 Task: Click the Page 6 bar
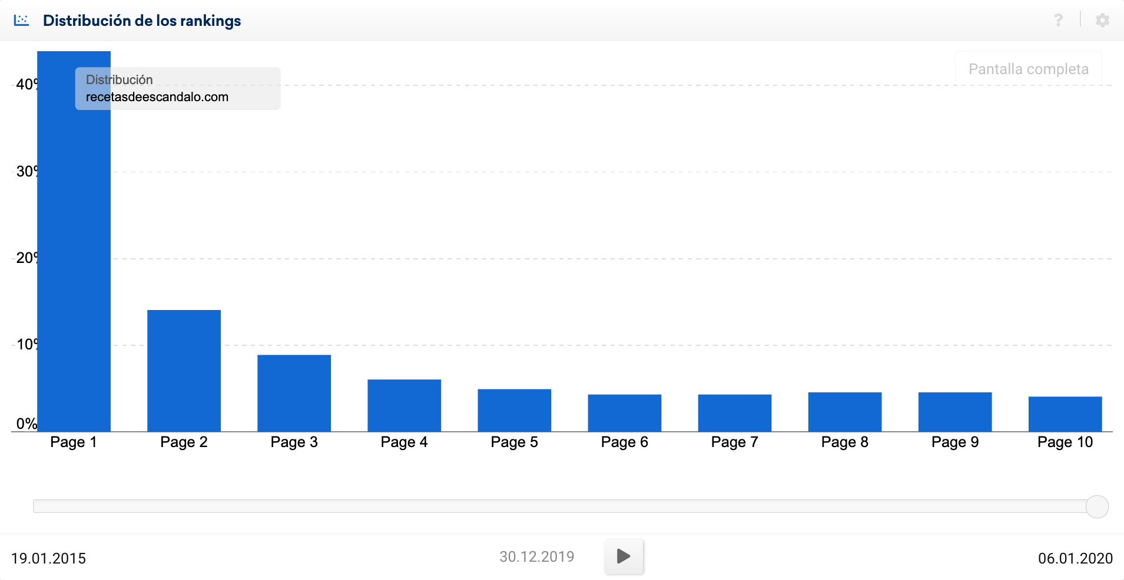click(624, 413)
